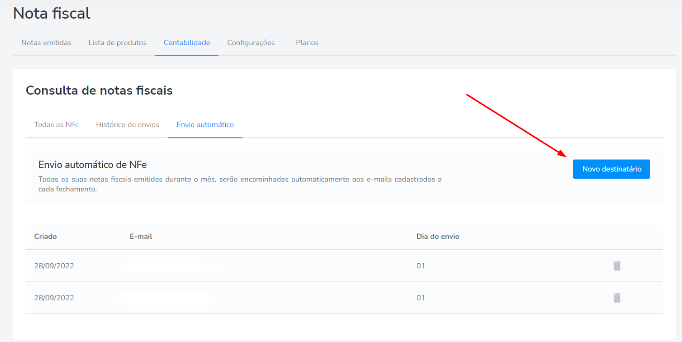Click the Criado column header
682x342 pixels.
(46, 236)
